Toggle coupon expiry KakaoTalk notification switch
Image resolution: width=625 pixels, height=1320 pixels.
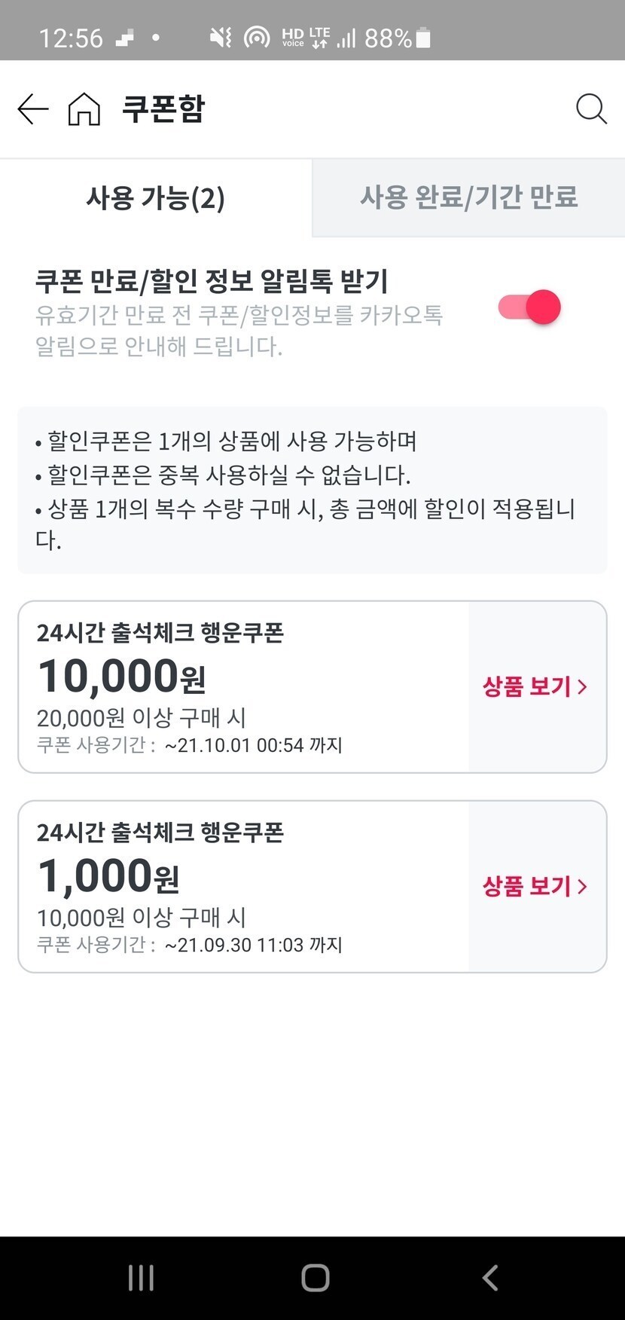click(x=529, y=307)
